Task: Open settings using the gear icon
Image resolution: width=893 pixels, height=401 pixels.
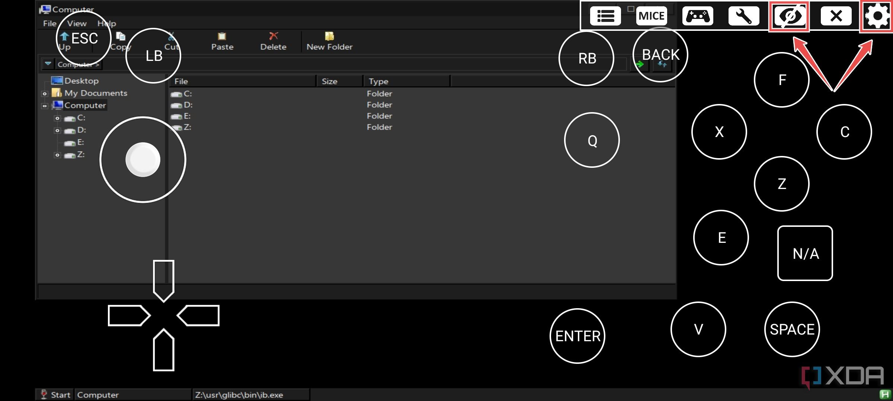Action: [877, 16]
